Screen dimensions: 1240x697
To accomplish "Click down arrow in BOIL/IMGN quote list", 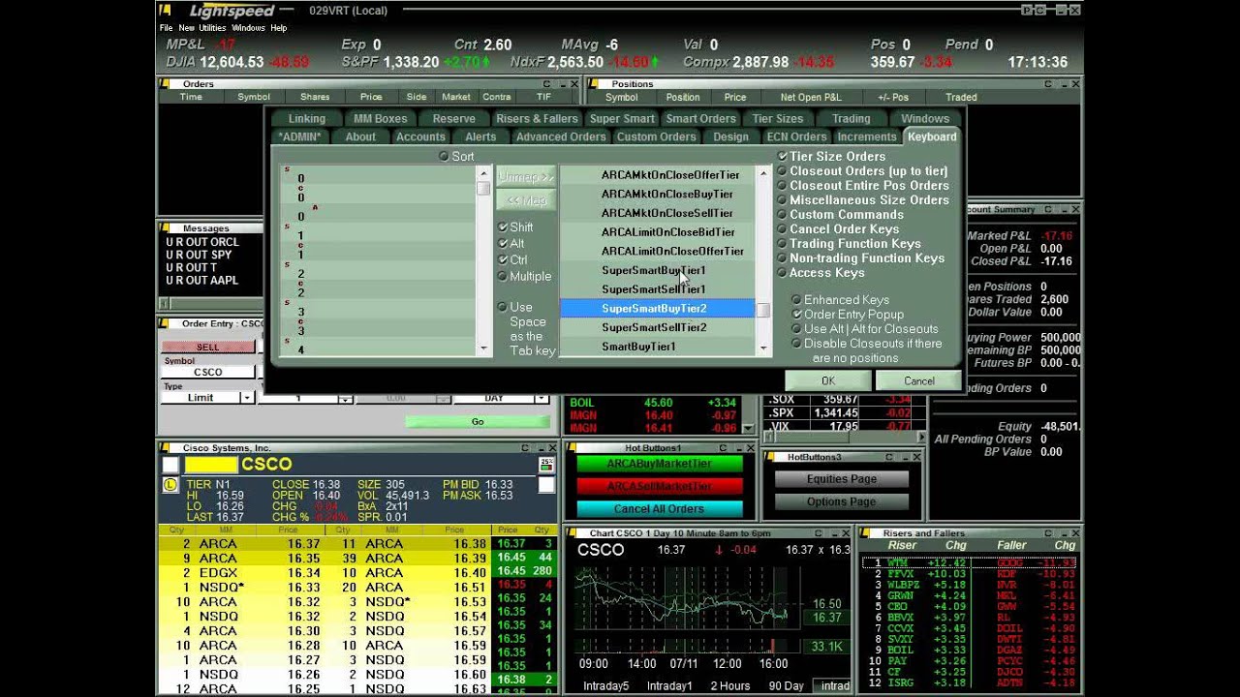I will point(747,428).
